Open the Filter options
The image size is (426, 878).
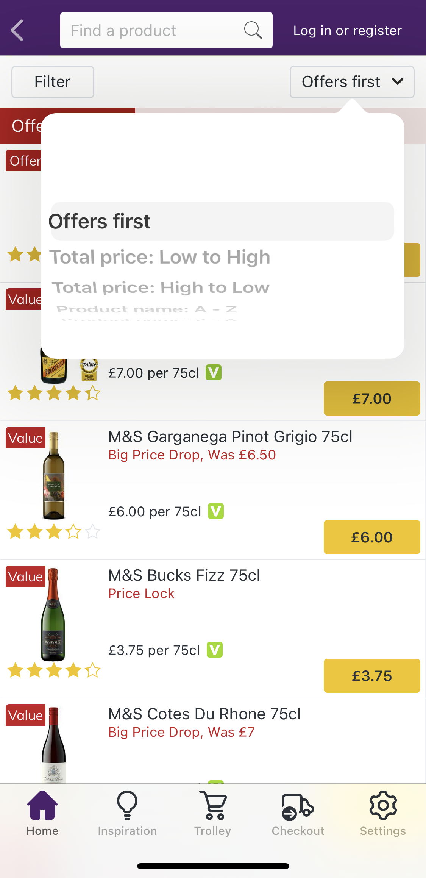[x=53, y=82]
